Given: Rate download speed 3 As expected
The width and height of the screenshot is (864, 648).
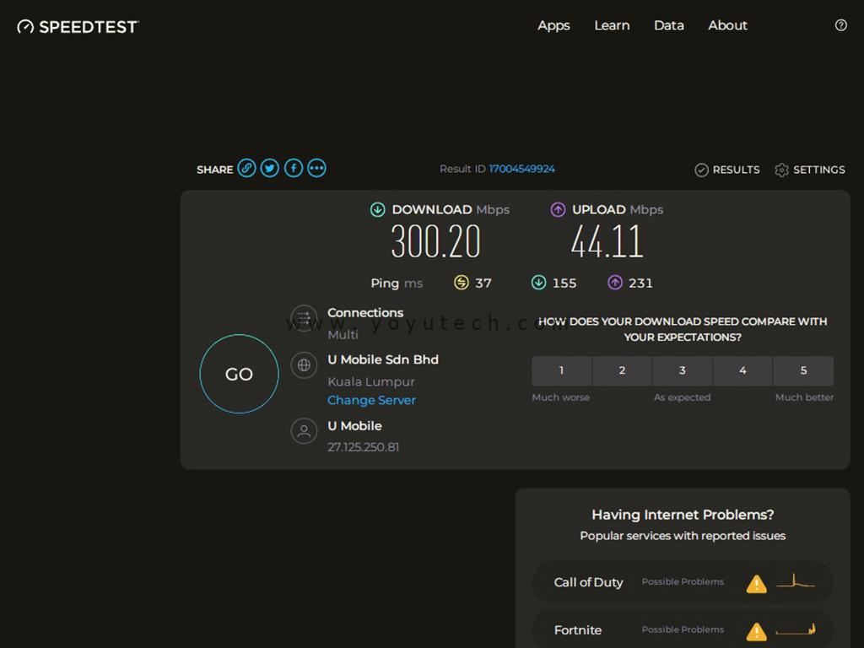Looking at the screenshot, I should click(682, 370).
